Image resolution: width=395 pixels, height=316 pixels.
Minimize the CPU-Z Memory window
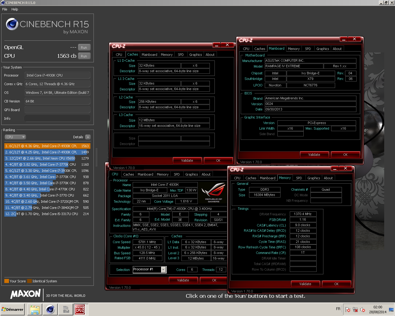(x=335, y=168)
